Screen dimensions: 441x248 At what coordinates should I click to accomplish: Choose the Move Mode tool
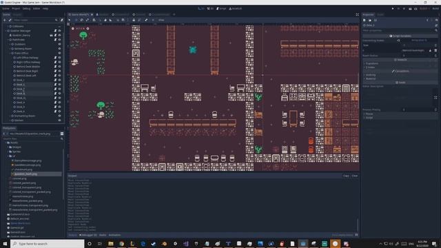76,20
